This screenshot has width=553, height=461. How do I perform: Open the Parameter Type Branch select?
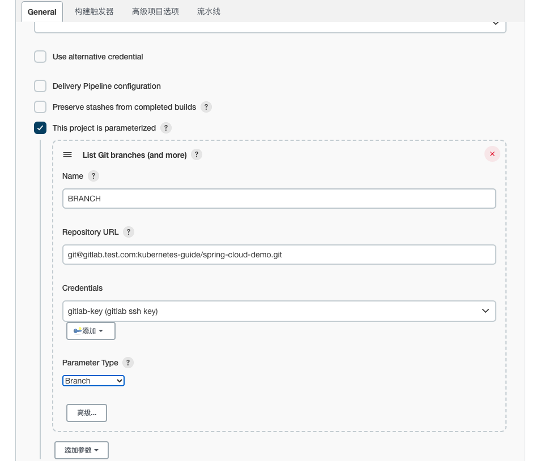pos(93,381)
